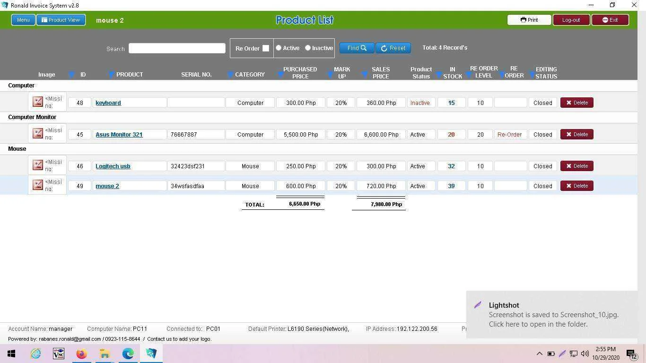
Task: Click the Lightshot screenshot saved notification
Action: click(x=552, y=314)
